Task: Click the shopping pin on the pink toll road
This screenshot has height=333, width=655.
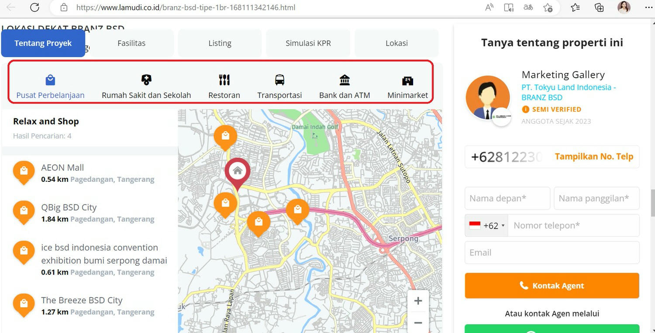Action: point(298,212)
